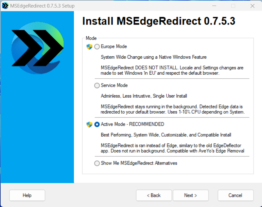Select Active Mode - RECOMMENDED option

click(97, 124)
